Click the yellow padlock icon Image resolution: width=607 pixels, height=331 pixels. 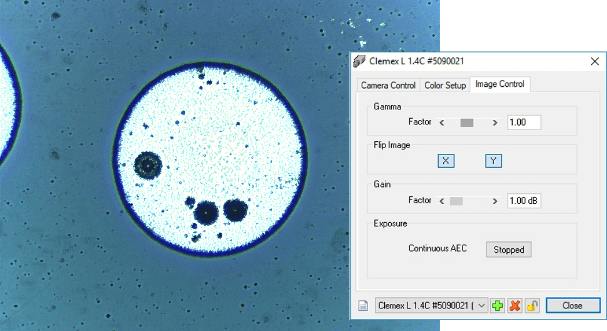(532, 306)
